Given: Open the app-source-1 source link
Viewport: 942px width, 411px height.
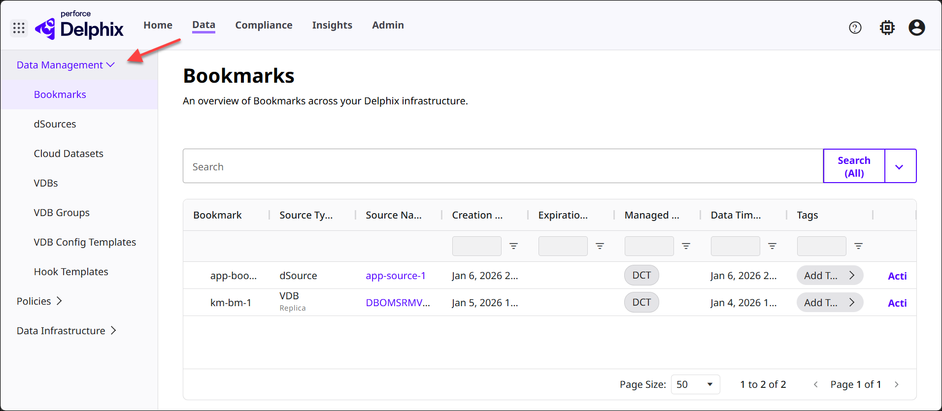Looking at the screenshot, I should point(395,276).
